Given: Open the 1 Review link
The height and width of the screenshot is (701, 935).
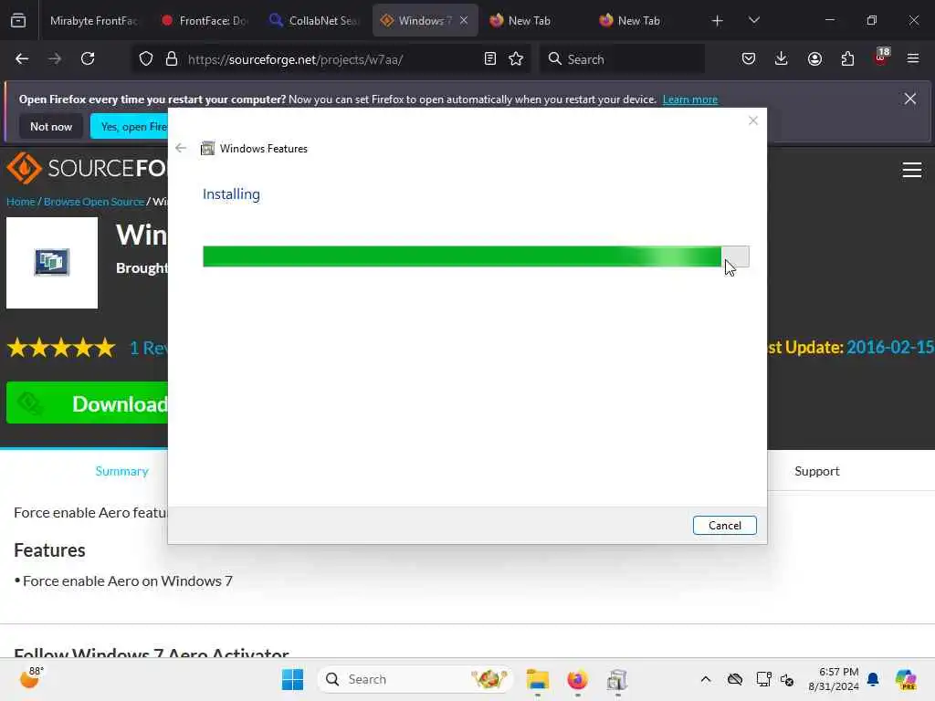Looking at the screenshot, I should click(x=149, y=348).
